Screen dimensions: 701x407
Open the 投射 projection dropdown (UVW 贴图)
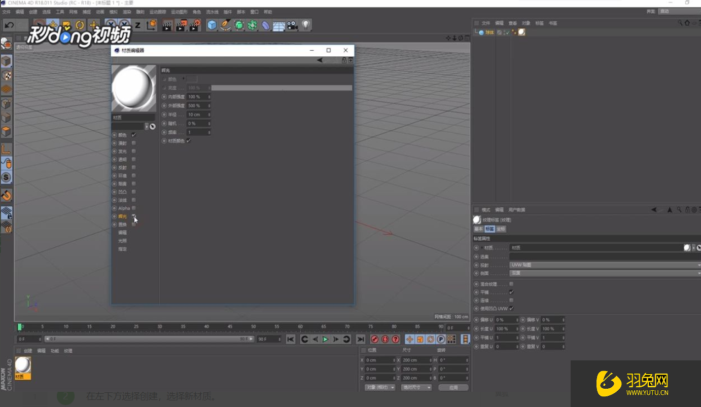pos(605,265)
